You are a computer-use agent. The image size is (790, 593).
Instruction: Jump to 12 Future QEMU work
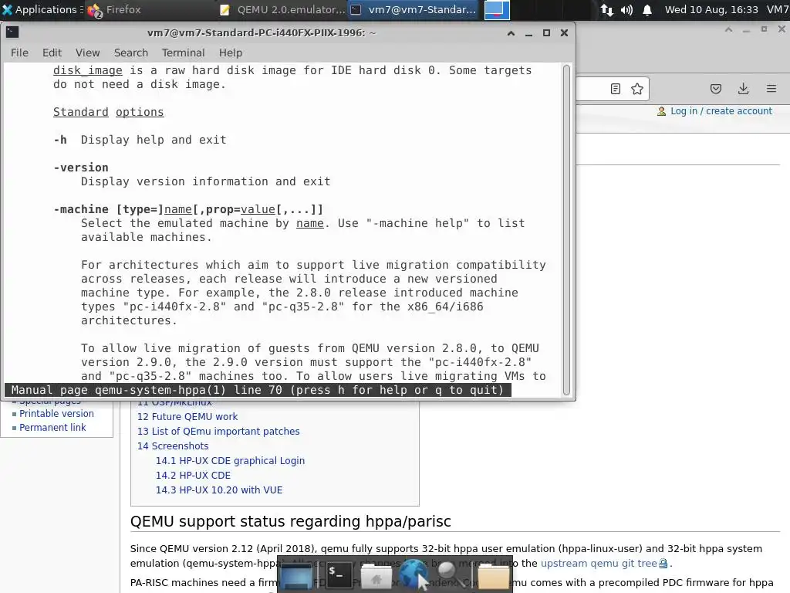(x=187, y=416)
